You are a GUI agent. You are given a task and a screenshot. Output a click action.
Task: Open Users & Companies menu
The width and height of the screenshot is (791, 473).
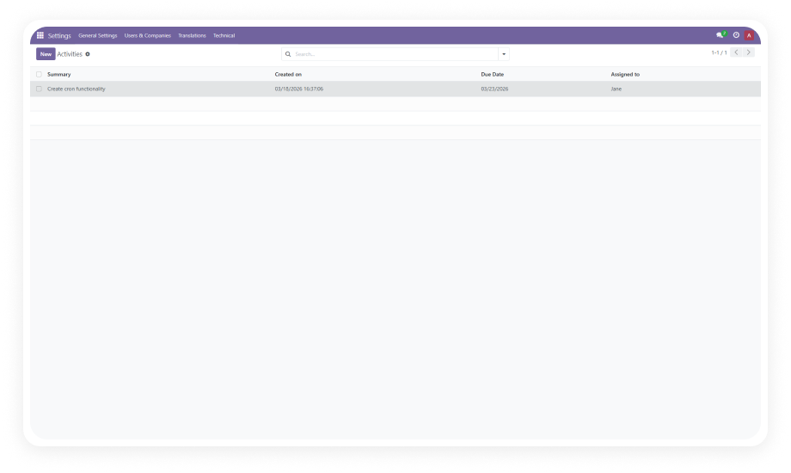[x=148, y=36]
